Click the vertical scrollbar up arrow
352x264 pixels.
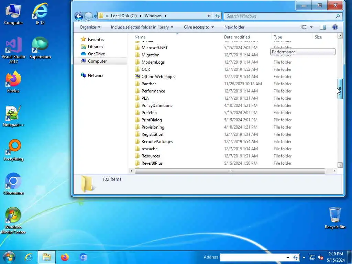pos(340,36)
